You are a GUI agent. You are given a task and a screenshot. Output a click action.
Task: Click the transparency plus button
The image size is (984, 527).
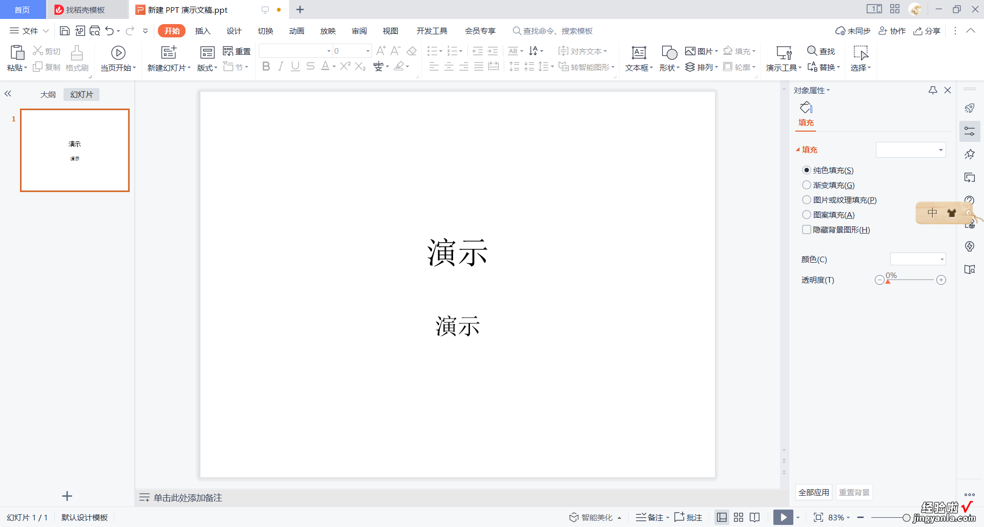941,280
